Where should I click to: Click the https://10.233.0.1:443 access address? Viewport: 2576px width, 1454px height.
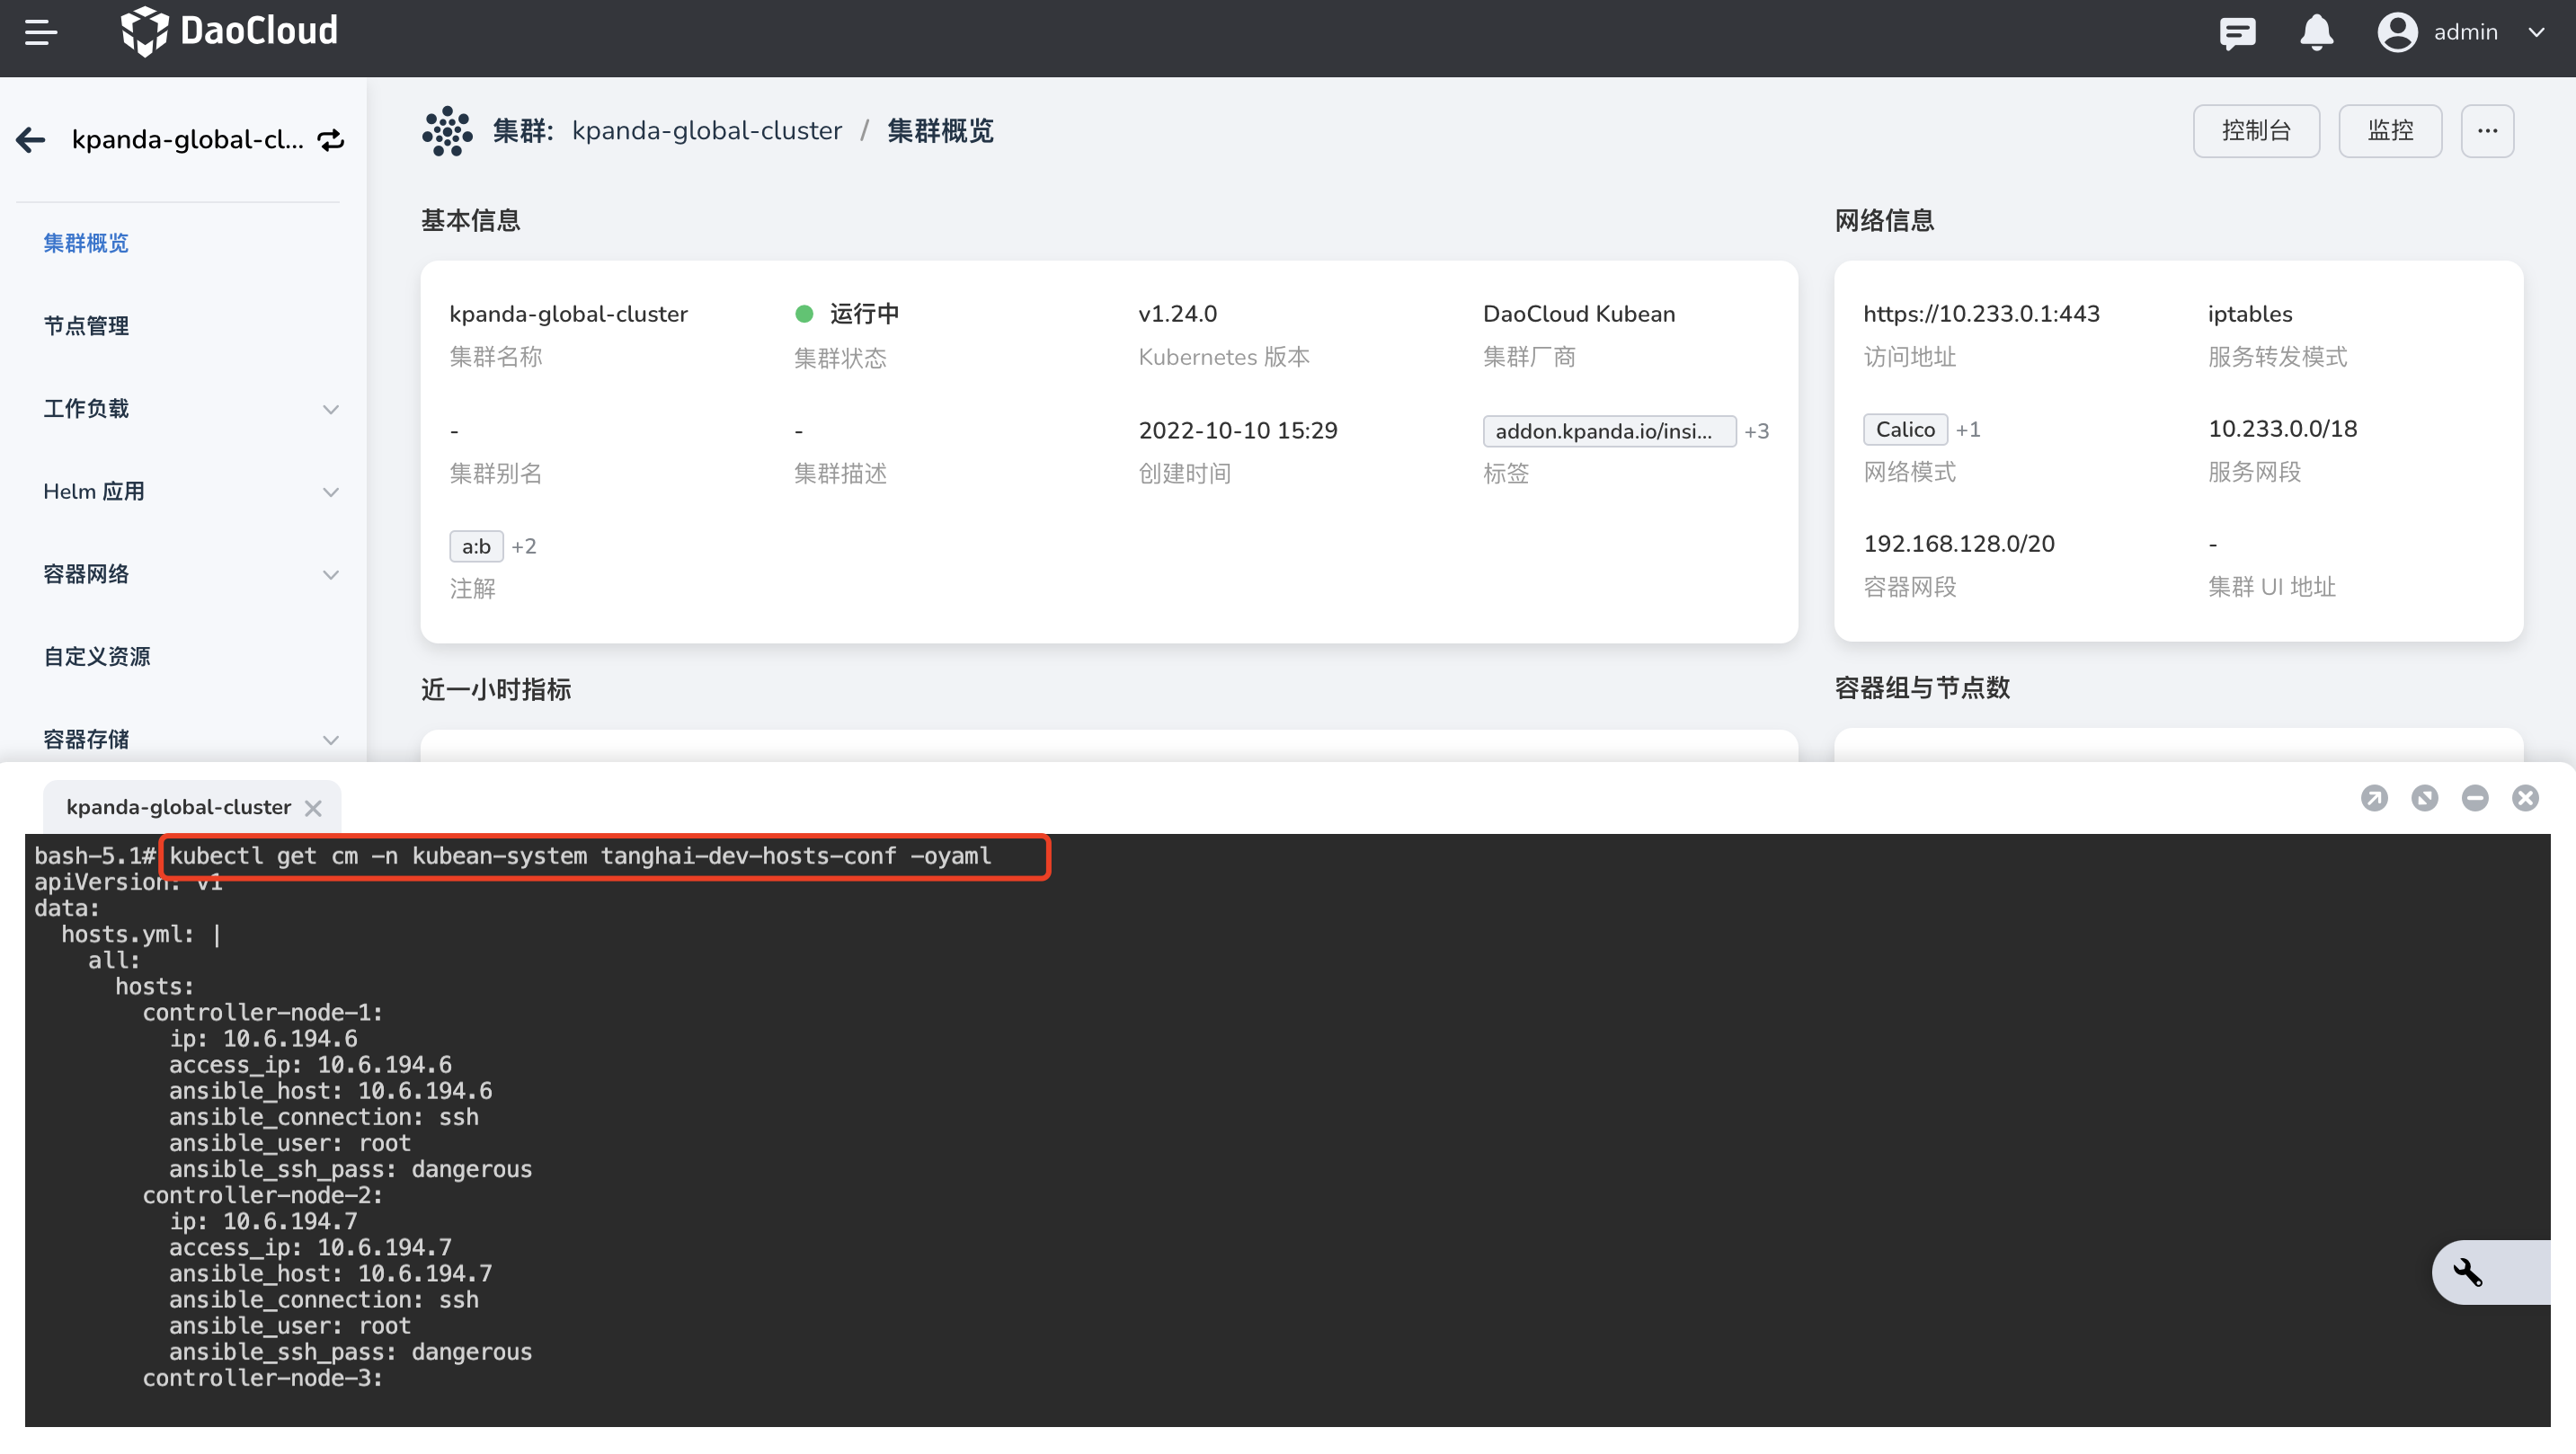tap(1981, 314)
